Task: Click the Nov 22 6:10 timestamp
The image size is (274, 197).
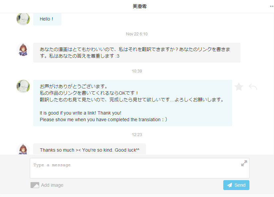Action: (137, 34)
